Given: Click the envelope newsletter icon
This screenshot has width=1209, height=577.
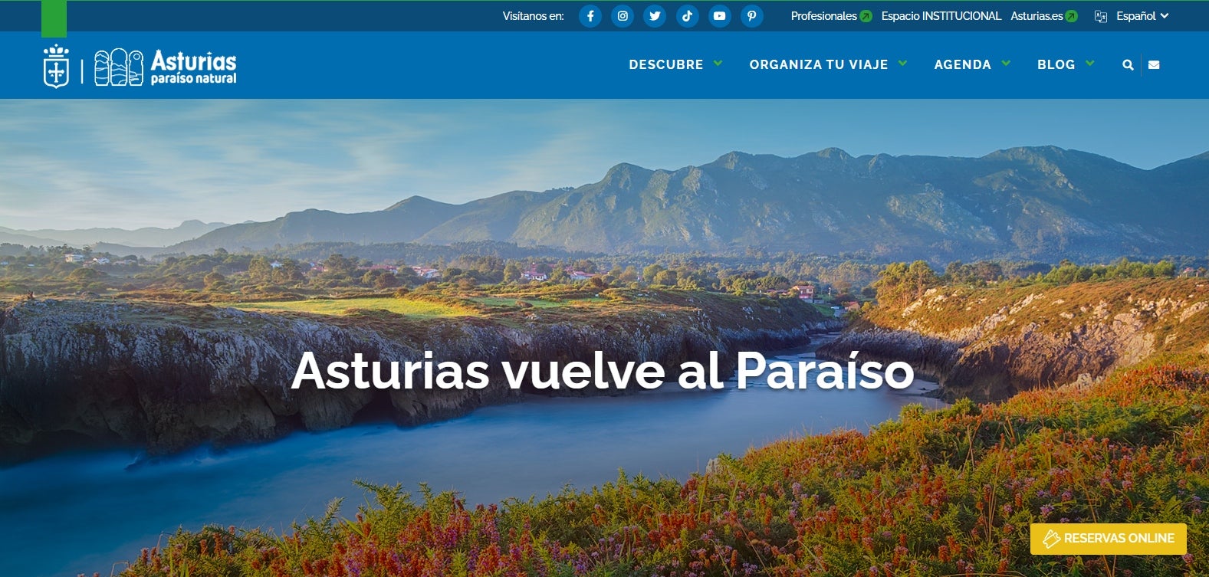Looking at the screenshot, I should coord(1154,65).
